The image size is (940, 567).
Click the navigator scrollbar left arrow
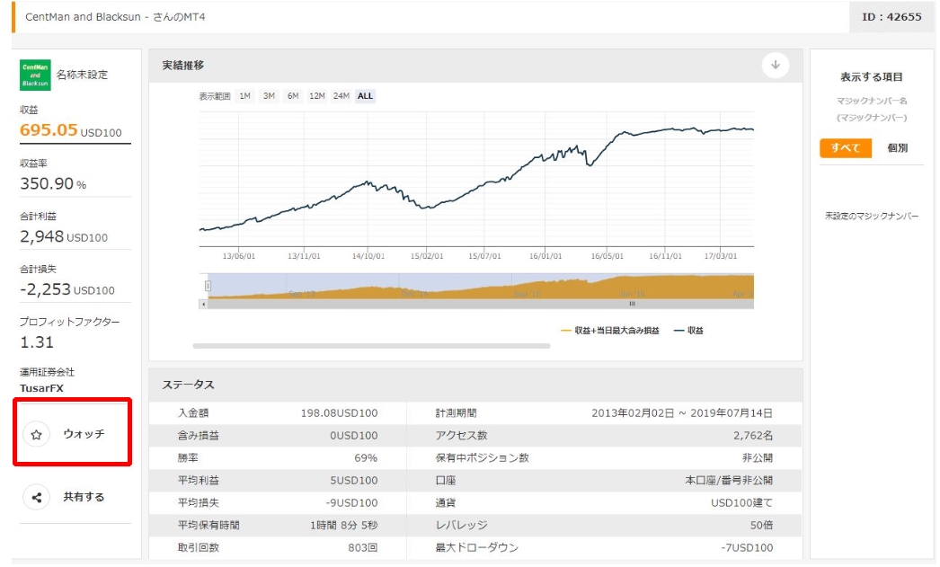(203, 305)
